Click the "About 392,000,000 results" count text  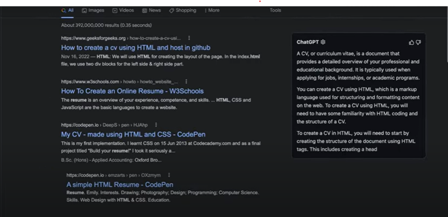[106, 25]
